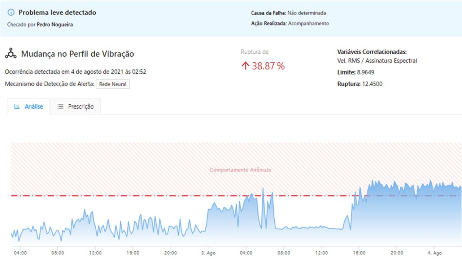Click the Comportamento Anômalo hatched region label
The width and height of the screenshot is (462, 260).
coord(241,169)
